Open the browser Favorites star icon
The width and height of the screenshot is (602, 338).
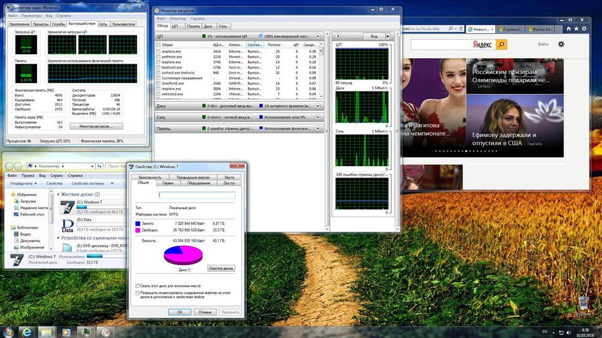click(576, 29)
